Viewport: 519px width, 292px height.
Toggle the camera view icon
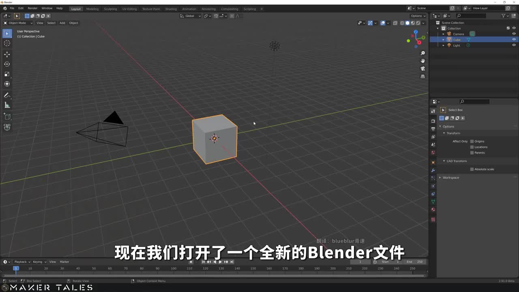point(423,69)
